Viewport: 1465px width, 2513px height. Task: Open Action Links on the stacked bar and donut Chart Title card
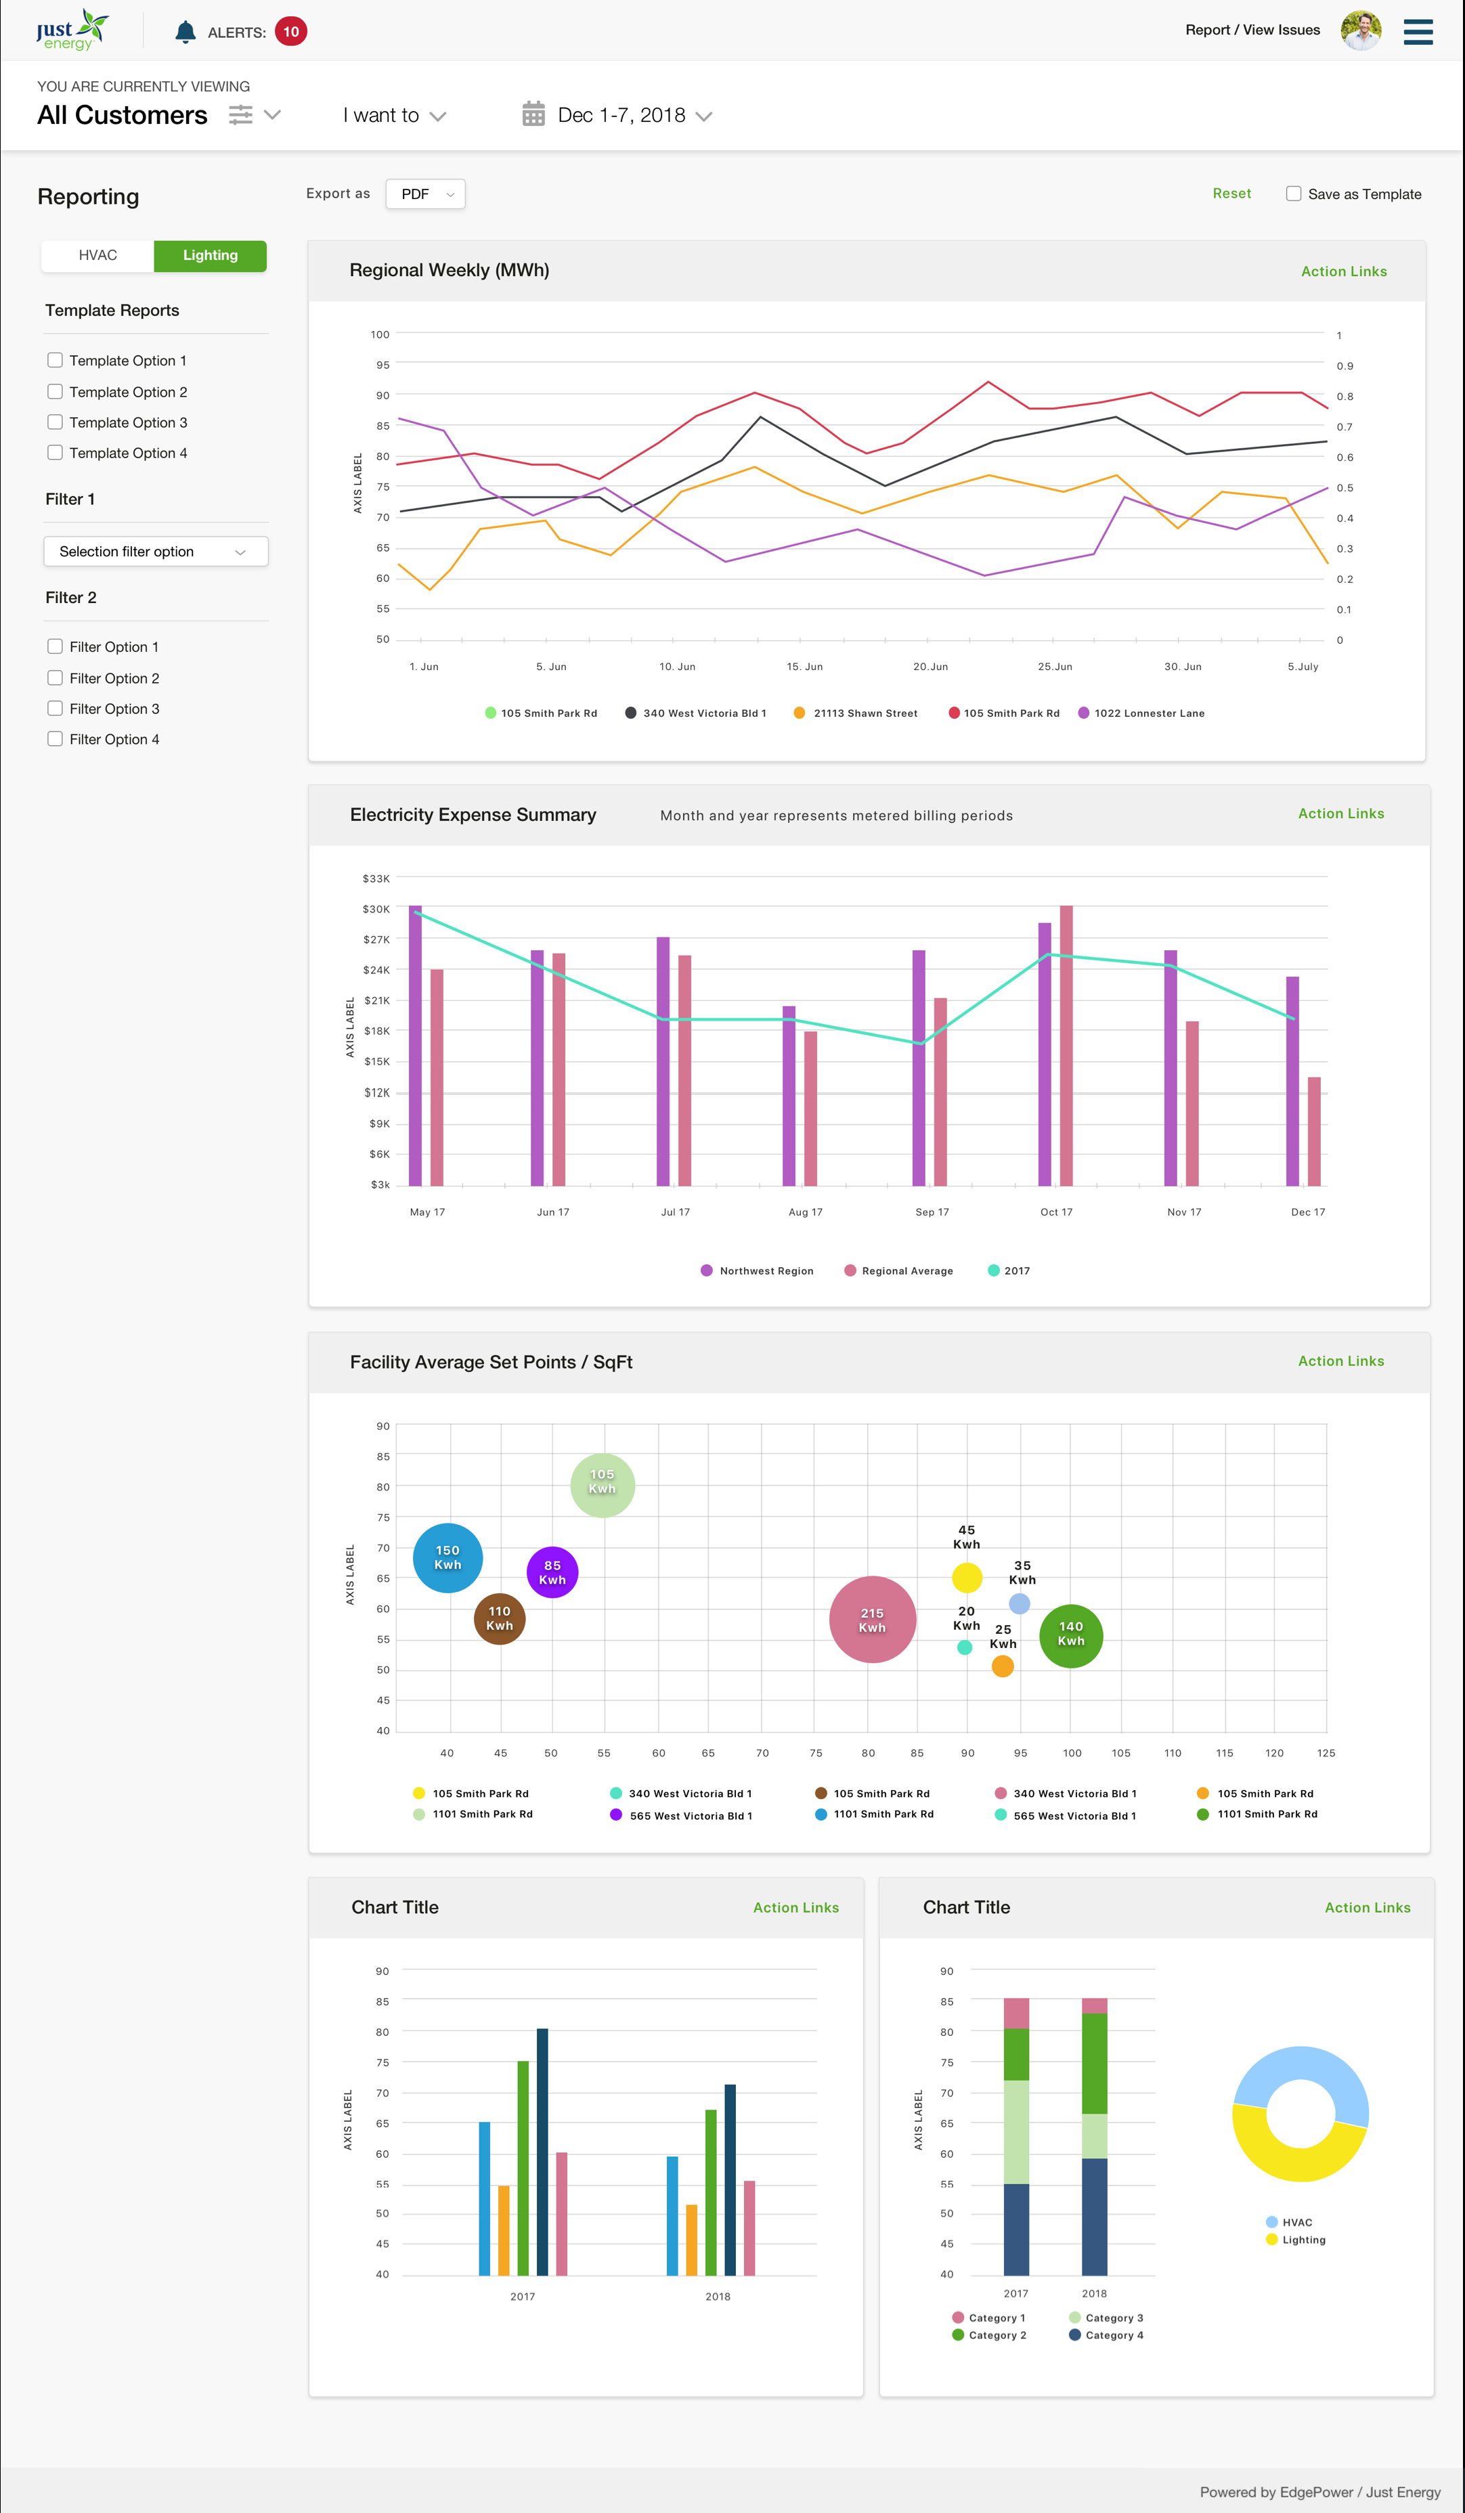click(1368, 1908)
